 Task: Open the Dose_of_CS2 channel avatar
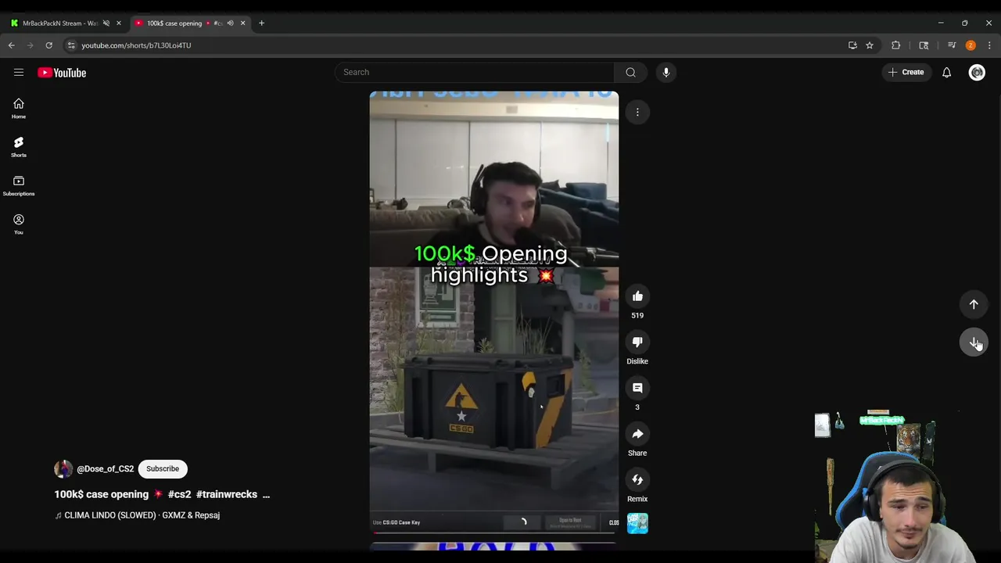click(x=63, y=468)
